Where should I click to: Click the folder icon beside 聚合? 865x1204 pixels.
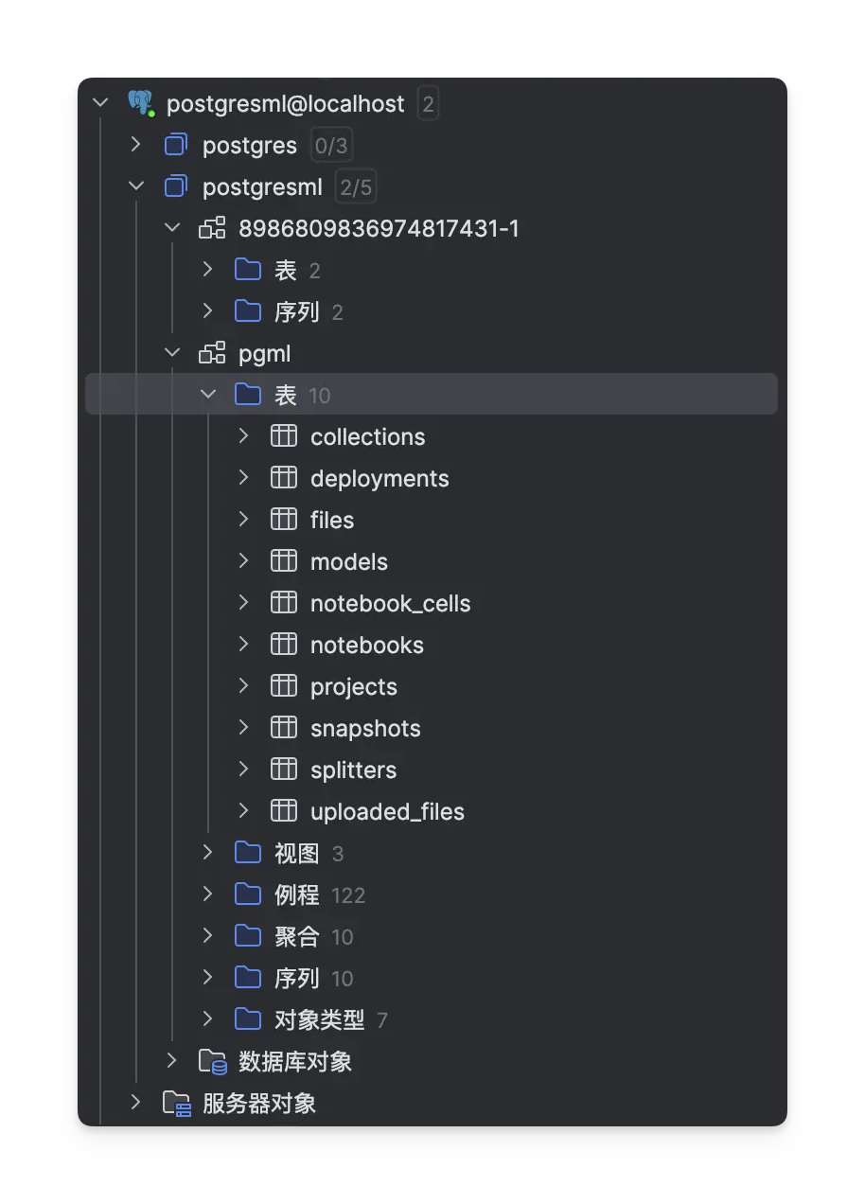(x=247, y=935)
